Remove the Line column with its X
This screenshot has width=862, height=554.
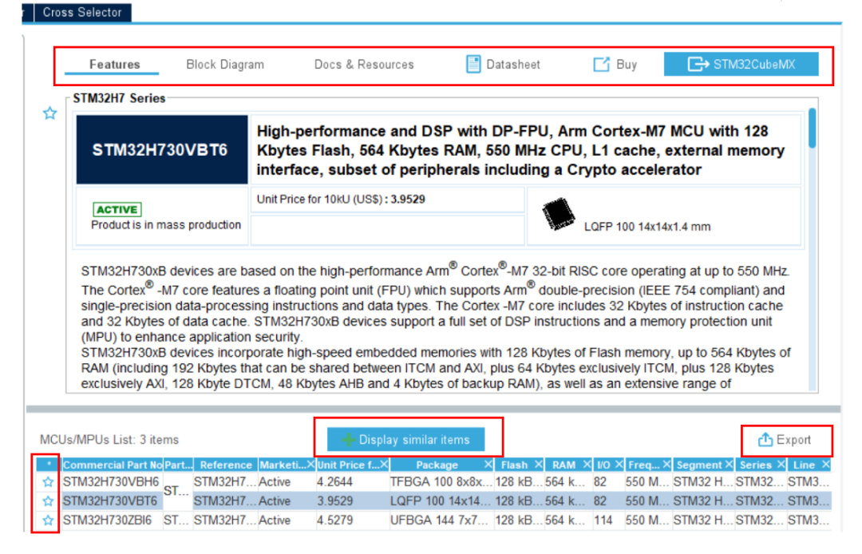tap(825, 465)
